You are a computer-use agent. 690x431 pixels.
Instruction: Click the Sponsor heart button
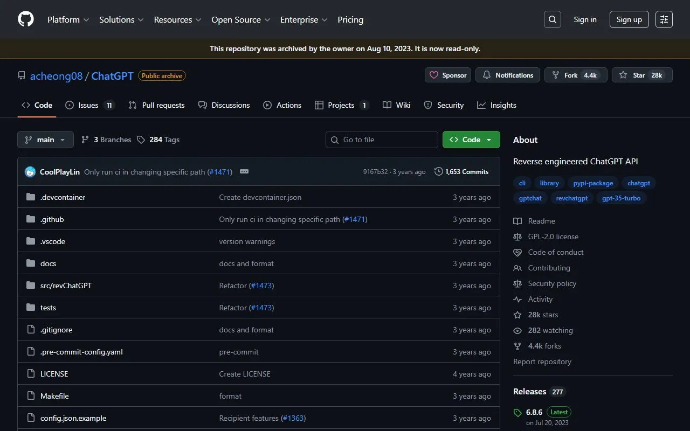(x=448, y=75)
